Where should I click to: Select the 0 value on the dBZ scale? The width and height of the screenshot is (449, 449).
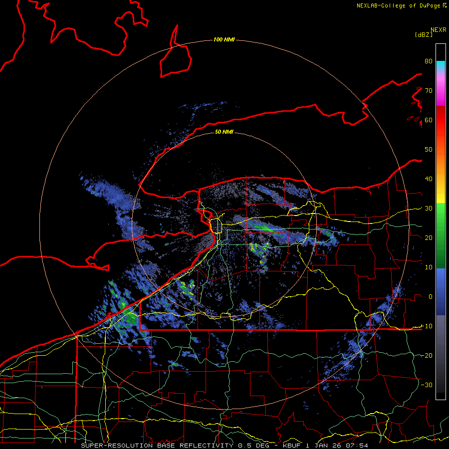(431, 297)
